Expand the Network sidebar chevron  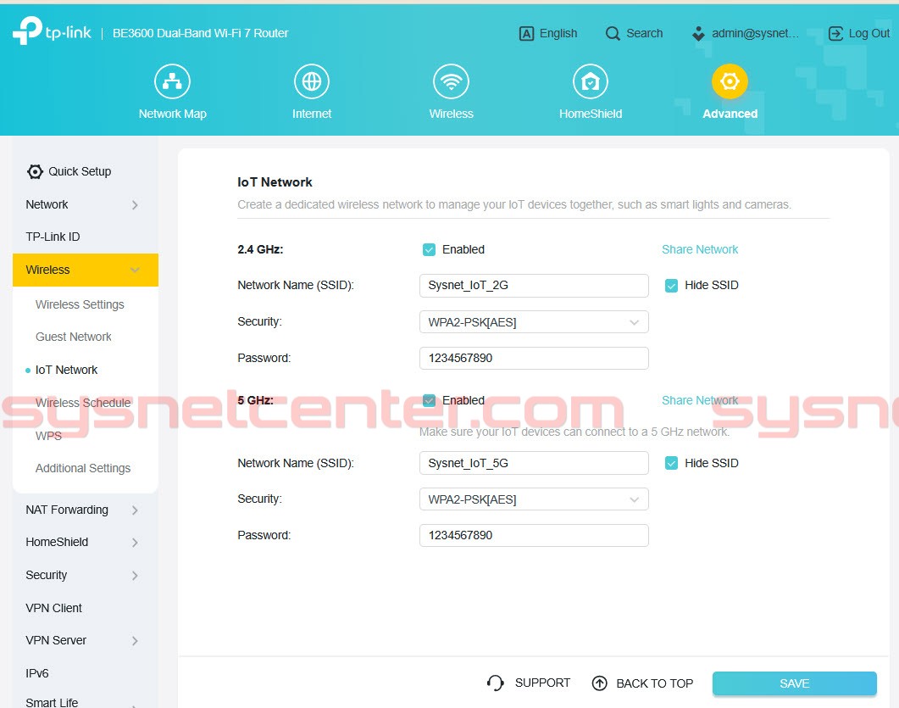[135, 205]
